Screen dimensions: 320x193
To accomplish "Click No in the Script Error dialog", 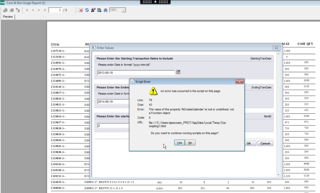I will [190, 142].
